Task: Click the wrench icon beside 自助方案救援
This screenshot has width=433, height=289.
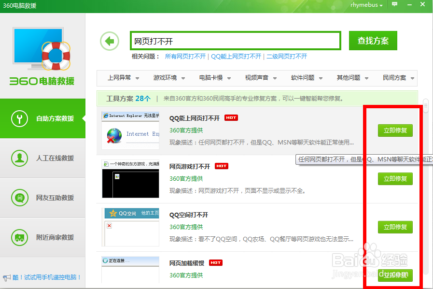Action: point(19,118)
